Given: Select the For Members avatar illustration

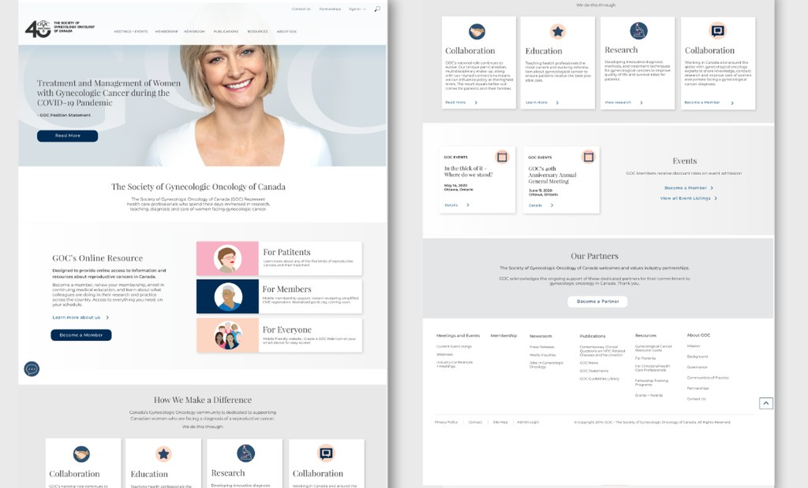Looking at the screenshot, I should coord(228,296).
